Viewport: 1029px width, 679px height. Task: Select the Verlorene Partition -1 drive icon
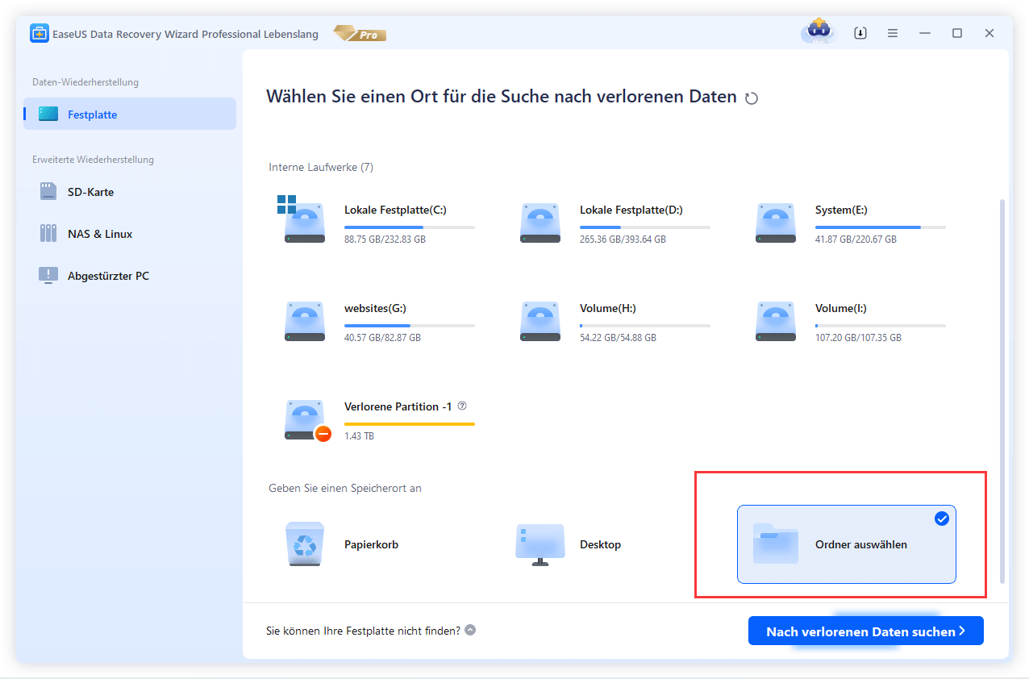pos(306,419)
